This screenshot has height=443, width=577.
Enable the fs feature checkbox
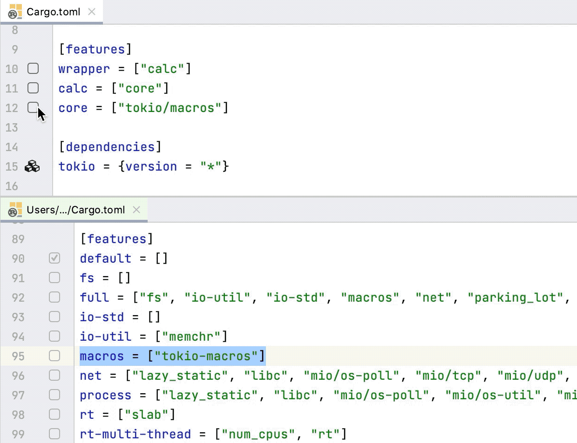pyautogui.click(x=54, y=278)
